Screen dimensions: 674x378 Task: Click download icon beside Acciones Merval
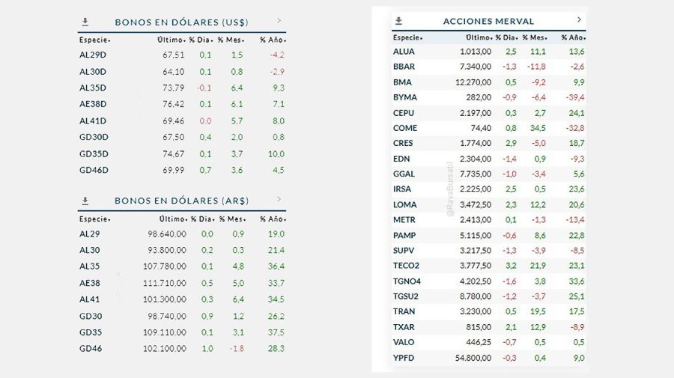tap(398, 21)
